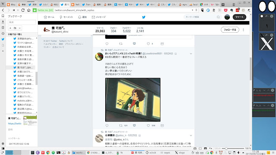
Task: Enlarge the anime train window image
Action: coord(133,100)
